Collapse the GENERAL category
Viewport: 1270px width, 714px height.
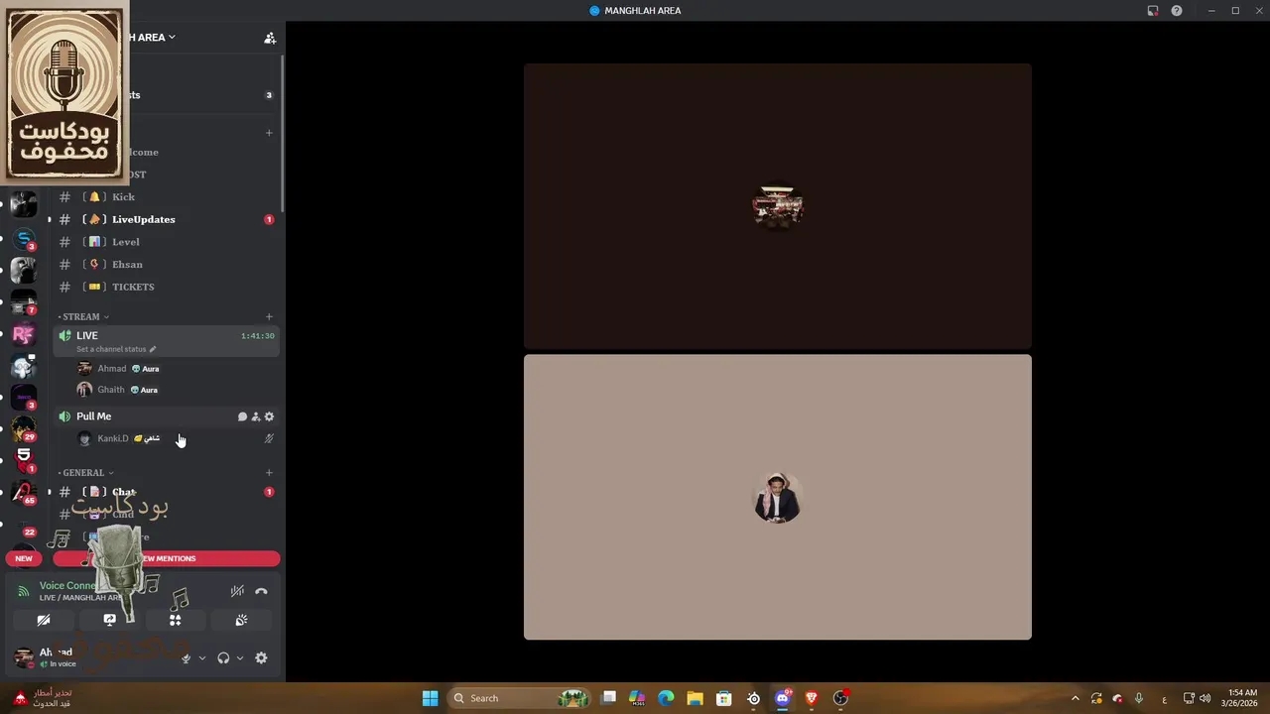coord(85,473)
